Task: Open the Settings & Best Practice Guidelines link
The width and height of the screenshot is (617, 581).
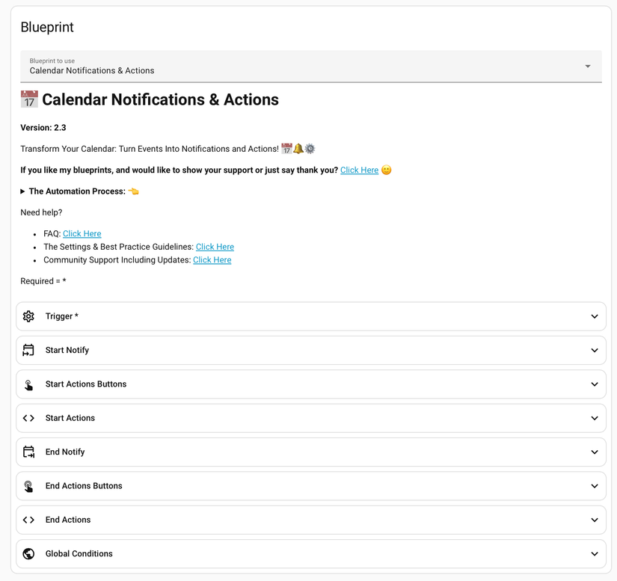Action: click(215, 246)
